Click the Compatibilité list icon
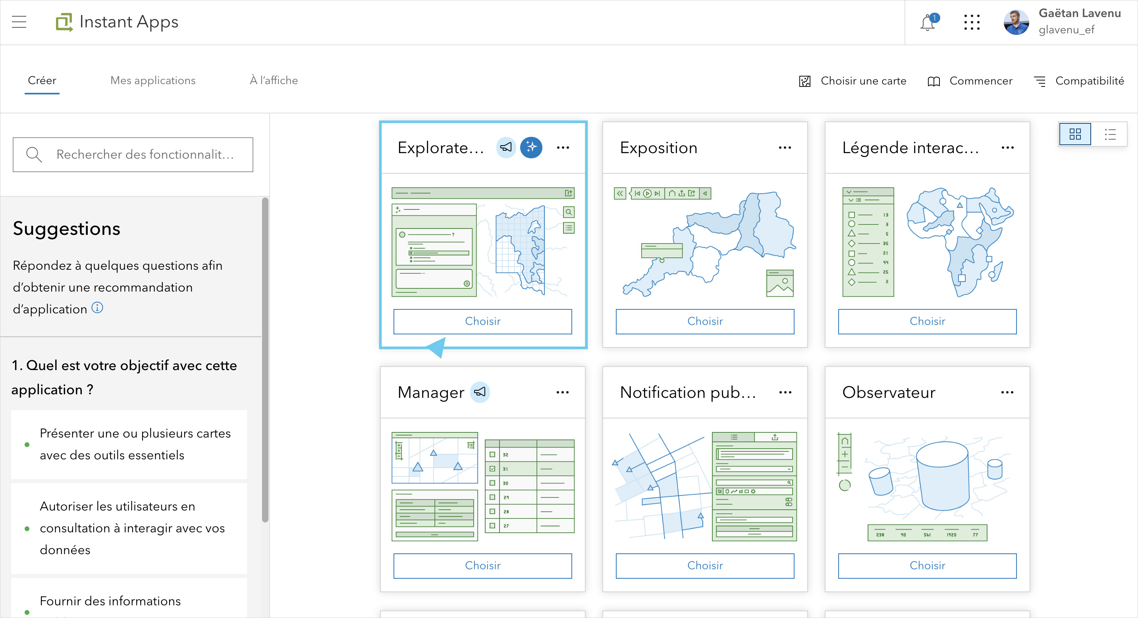 (x=1040, y=81)
